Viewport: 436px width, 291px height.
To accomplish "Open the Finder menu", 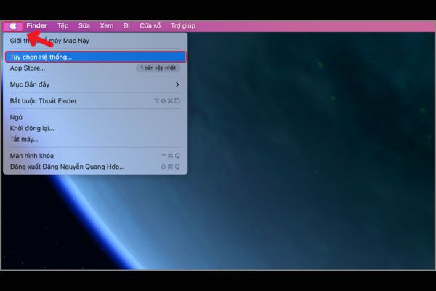I will click(37, 26).
